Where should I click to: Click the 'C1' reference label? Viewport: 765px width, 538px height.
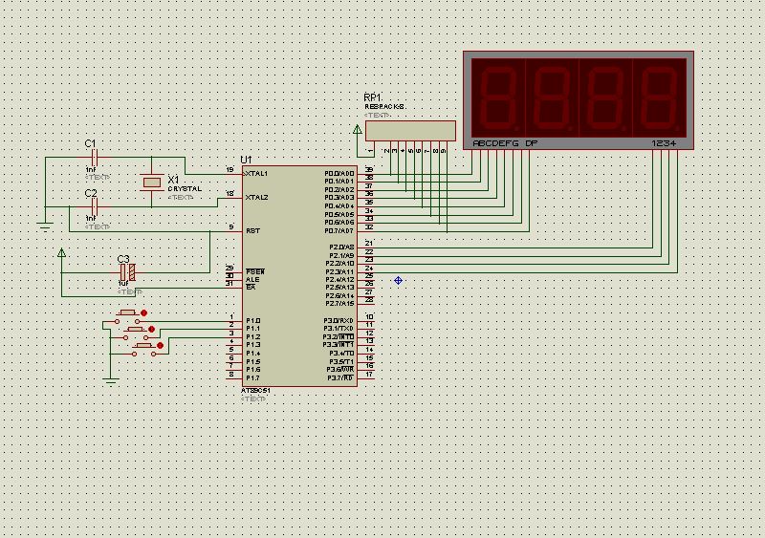(x=90, y=143)
